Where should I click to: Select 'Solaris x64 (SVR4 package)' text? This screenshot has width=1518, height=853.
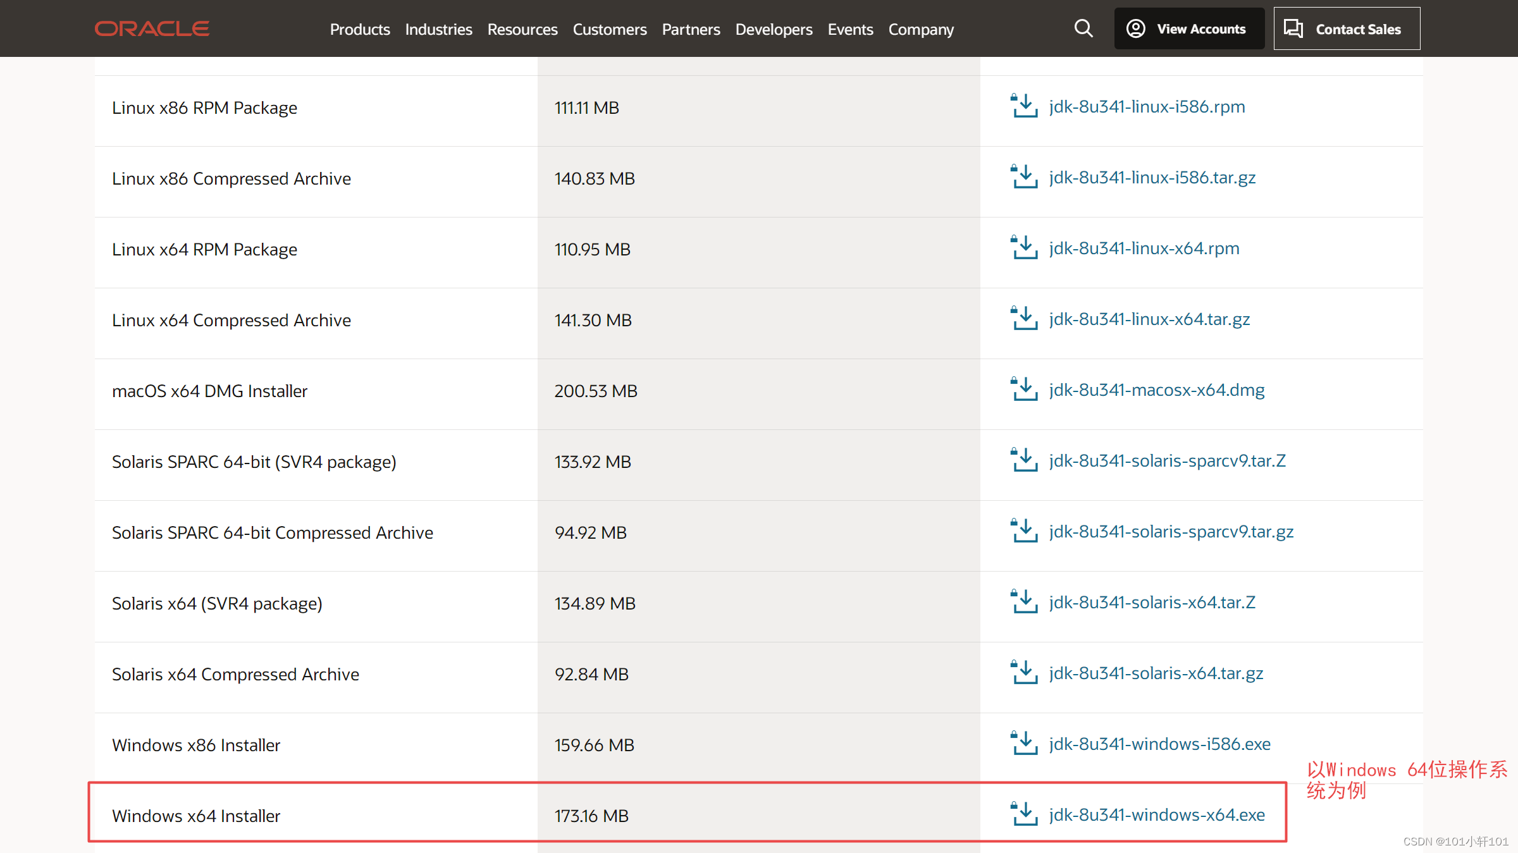point(217,604)
